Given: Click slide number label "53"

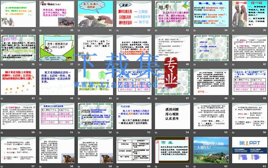Looking at the screenshot, I should coord(149,132).
